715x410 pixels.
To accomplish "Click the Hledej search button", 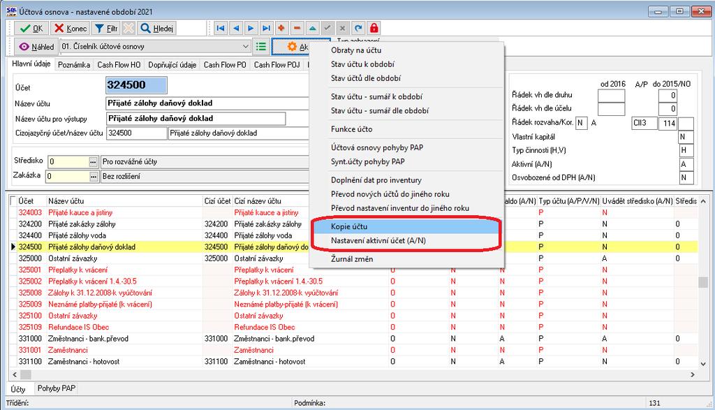I will (x=156, y=28).
